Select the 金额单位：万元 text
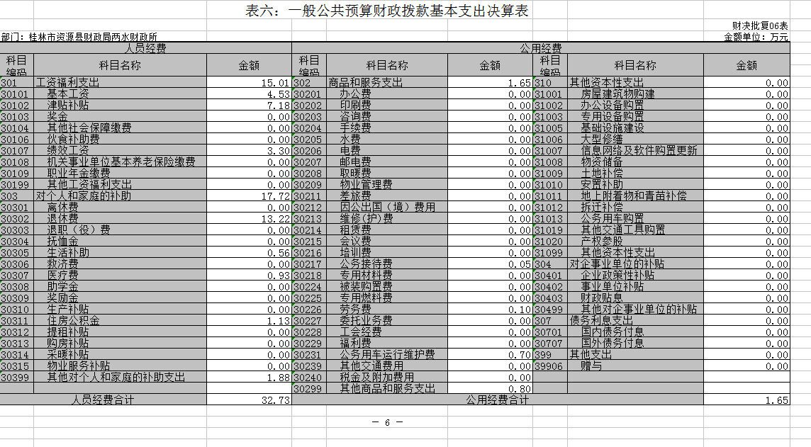Screen dimensions: 811x447 [756, 37]
